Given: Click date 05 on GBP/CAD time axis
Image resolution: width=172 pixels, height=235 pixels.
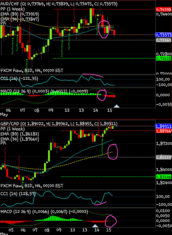Looking at the screenshot, I should click(11, 230).
